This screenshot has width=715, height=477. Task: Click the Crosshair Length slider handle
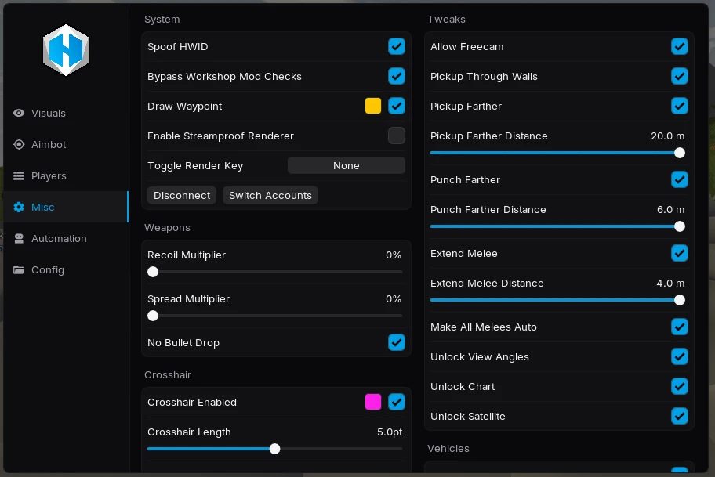tap(274, 449)
